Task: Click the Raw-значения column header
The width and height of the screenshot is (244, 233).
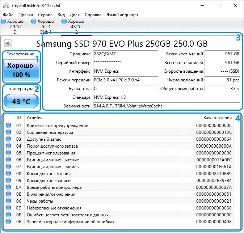Action: click(x=208, y=118)
